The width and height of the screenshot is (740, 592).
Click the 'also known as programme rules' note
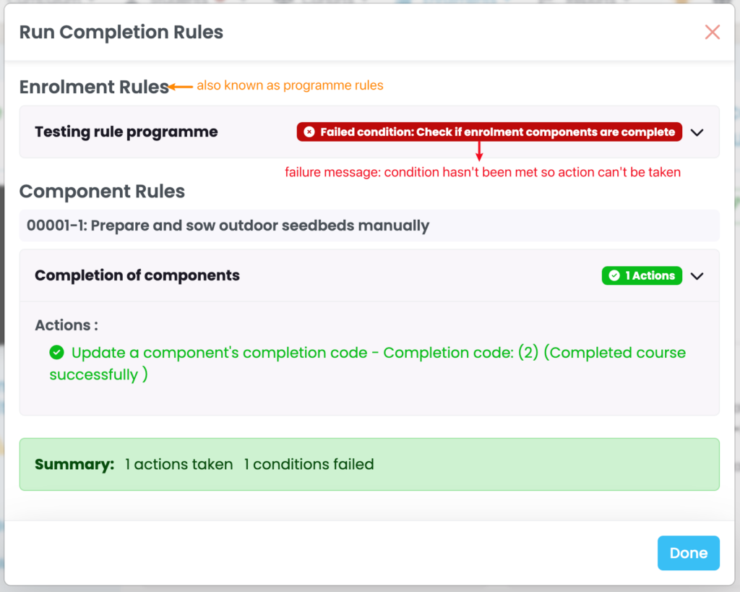[290, 85]
